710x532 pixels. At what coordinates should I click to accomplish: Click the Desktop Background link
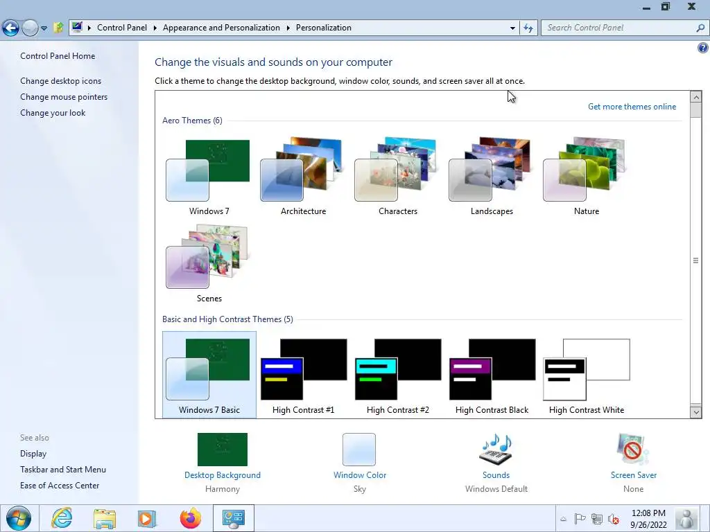[223, 475]
